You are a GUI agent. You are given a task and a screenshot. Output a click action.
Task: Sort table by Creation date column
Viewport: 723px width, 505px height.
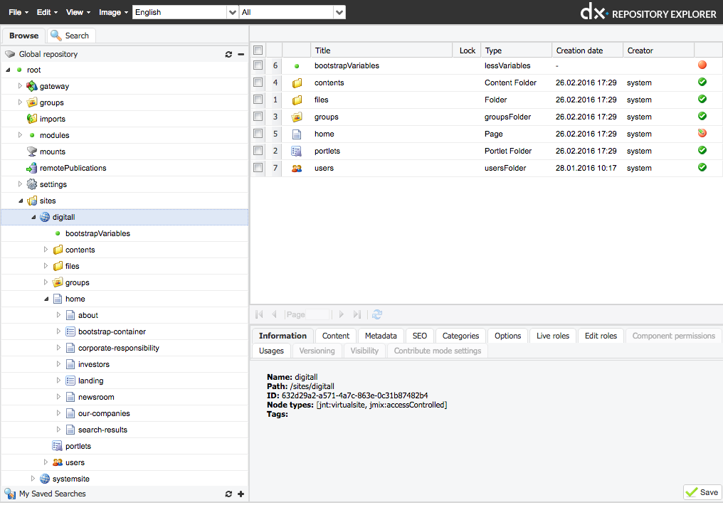pyautogui.click(x=587, y=51)
